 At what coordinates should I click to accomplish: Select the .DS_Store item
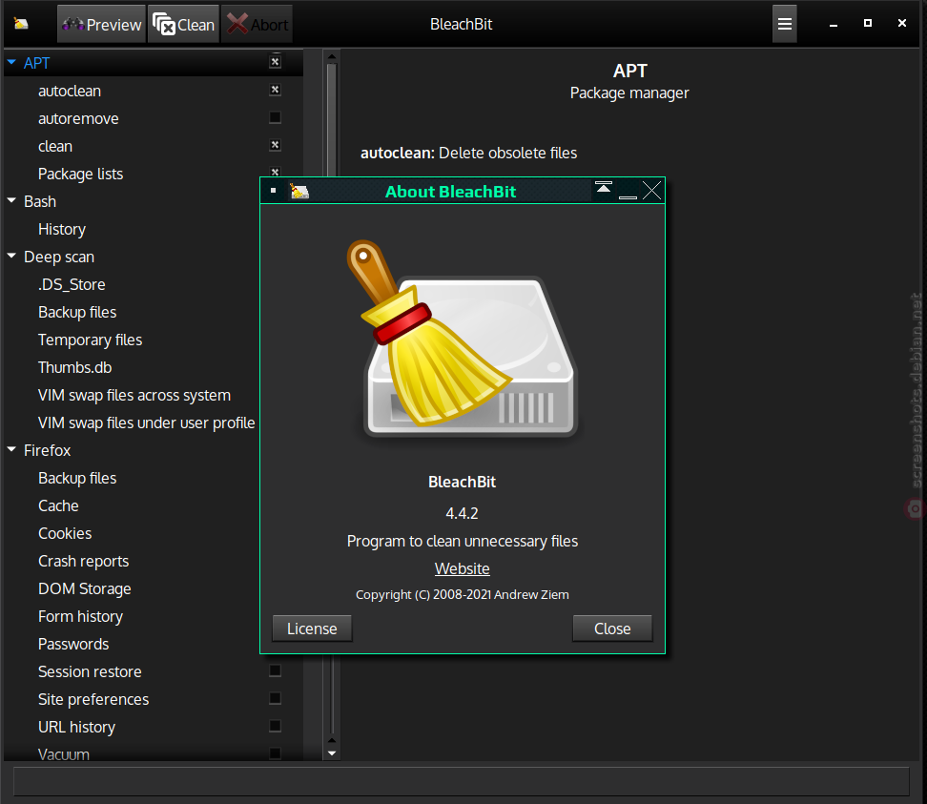(72, 284)
